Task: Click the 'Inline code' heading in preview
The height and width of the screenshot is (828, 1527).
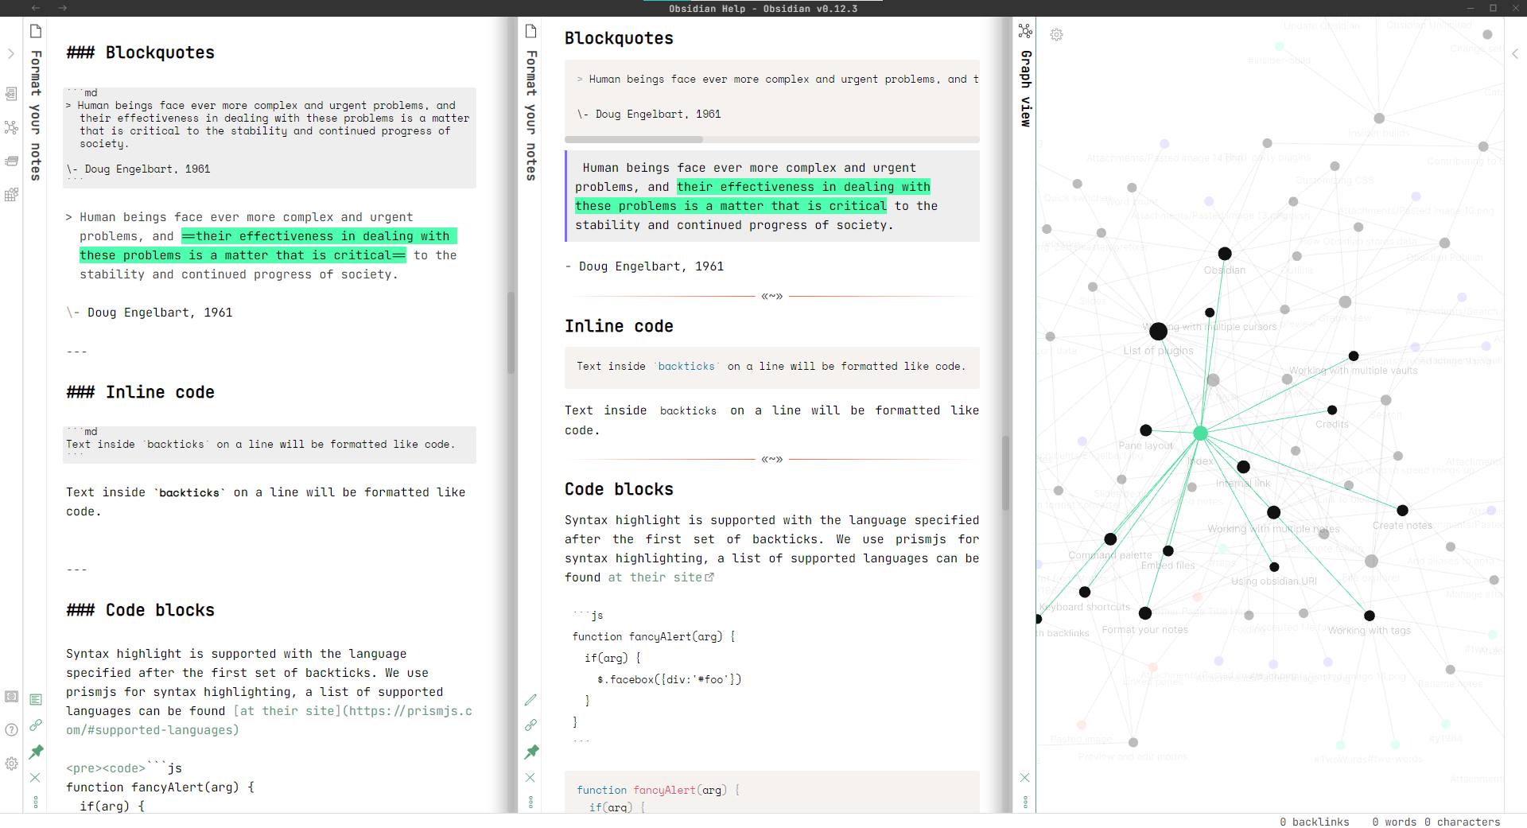Action: click(x=619, y=326)
